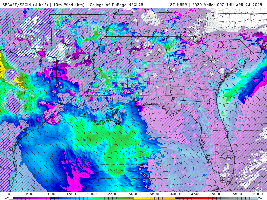Click the '18Z HRRR' model run label
This screenshot has height=200, width=267.
[177, 5]
